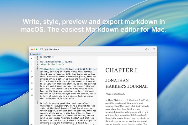Select empty line number 2 in the gutter
188x125 pixels.
point(38,59)
